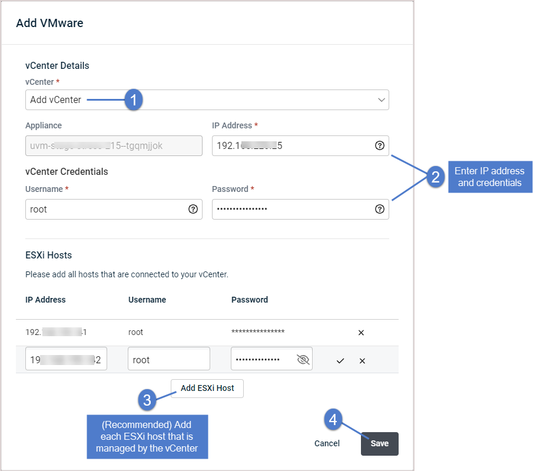Expand the vCenter dropdown chevron arrow
537x471 pixels.
click(381, 100)
